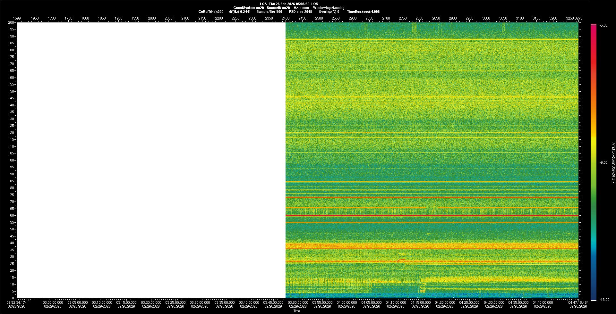Click the Amplitude colorbar axis title

[613, 162]
